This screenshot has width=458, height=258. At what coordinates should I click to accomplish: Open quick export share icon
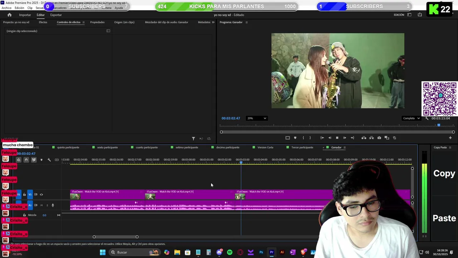[x=420, y=15]
